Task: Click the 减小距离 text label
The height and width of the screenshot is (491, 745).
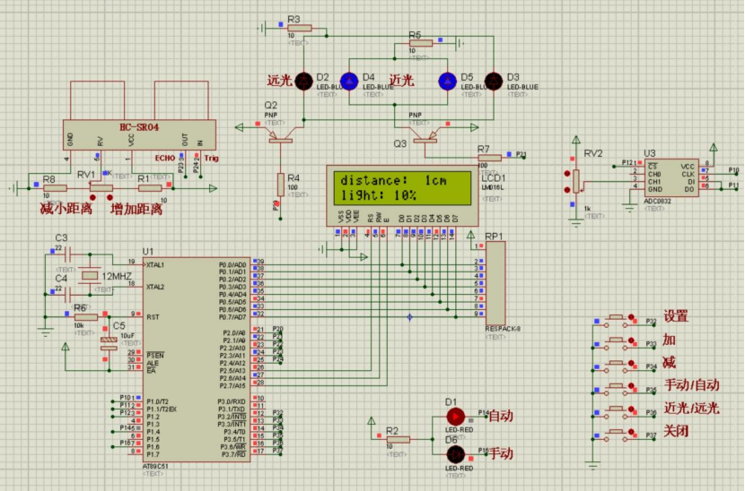Action: [66, 209]
